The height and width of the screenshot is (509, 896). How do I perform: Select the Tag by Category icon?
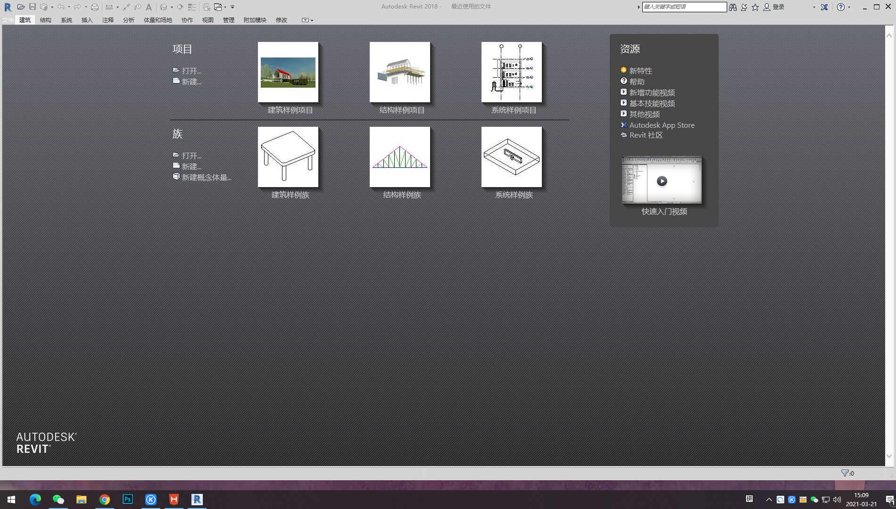[x=138, y=7]
